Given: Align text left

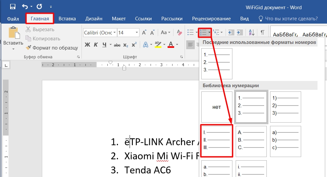Looking at the screenshot, I should coord(190,45).
